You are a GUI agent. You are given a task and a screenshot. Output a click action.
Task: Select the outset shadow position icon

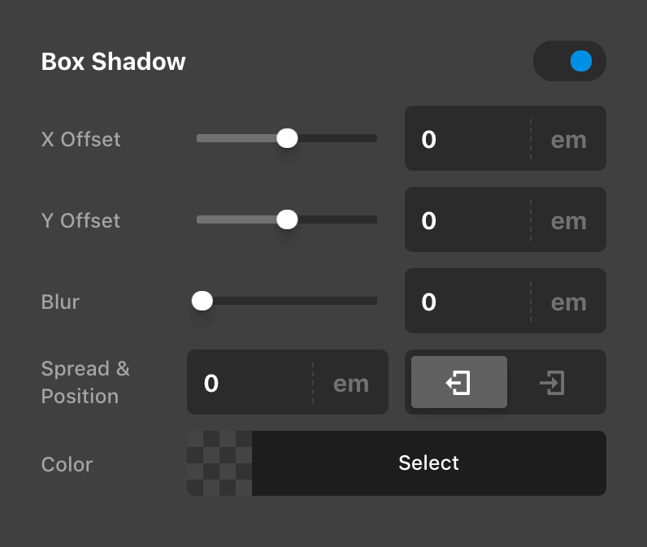[459, 382]
